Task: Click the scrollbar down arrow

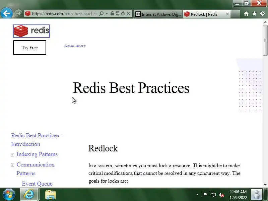Action: (x=265, y=185)
